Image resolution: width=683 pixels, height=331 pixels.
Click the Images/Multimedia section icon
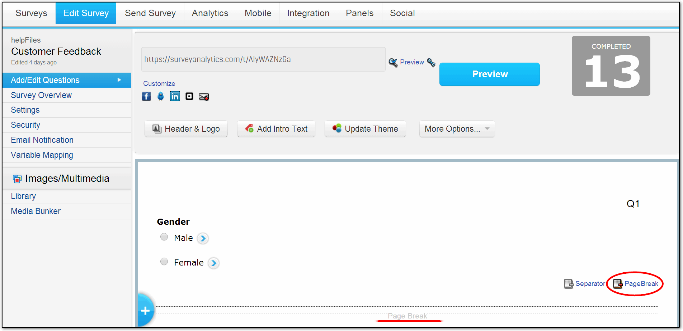pos(17,179)
